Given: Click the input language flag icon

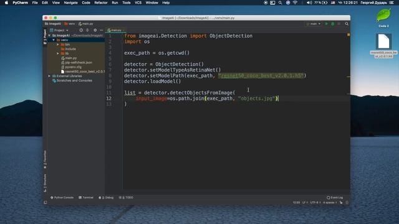Looking at the screenshot, I should coord(333,2).
